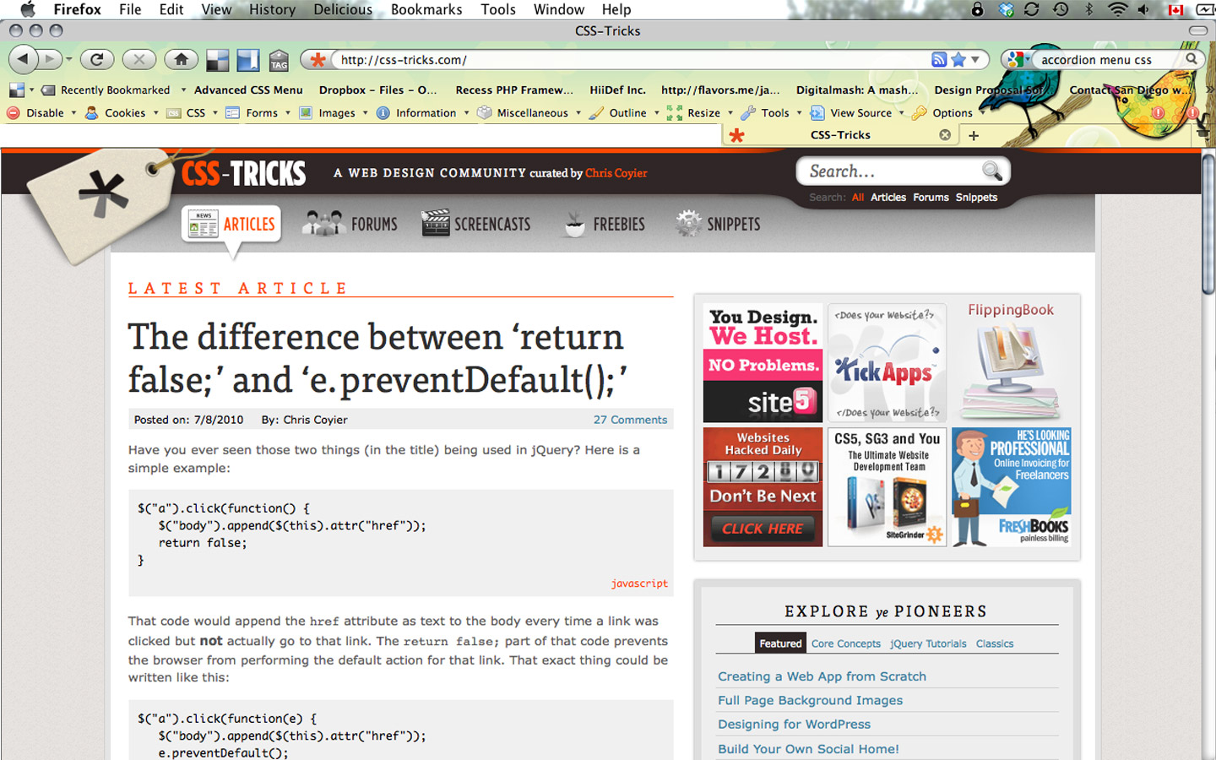Go to the Home page icon

pyautogui.click(x=181, y=60)
